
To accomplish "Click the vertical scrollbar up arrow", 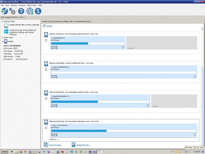I will pyautogui.click(x=202, y=29).
